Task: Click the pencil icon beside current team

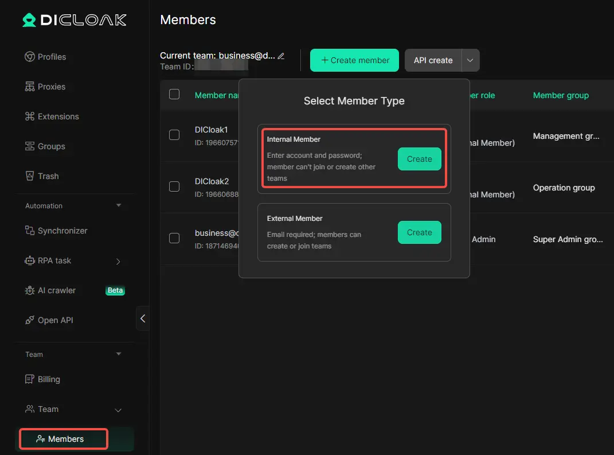Action: 281,56
